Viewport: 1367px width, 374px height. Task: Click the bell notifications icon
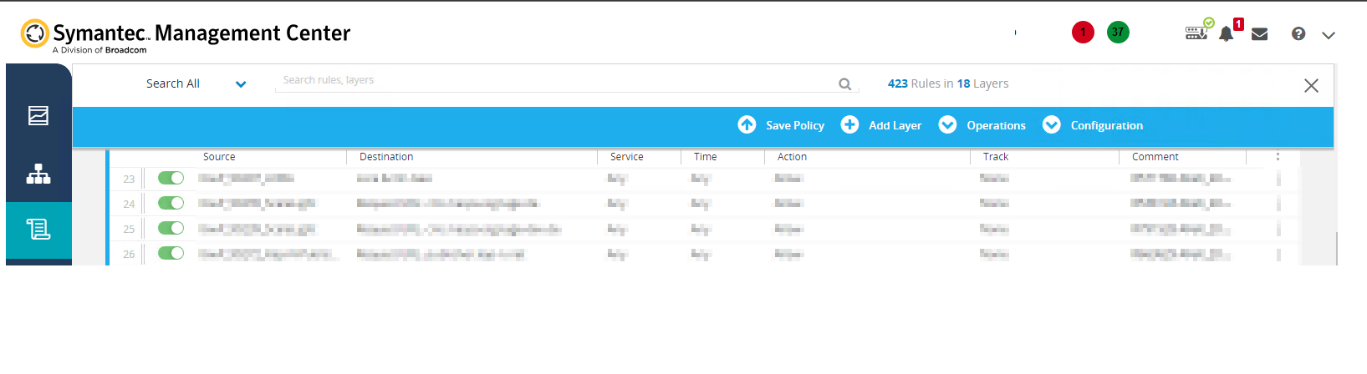click(1226, 34)
